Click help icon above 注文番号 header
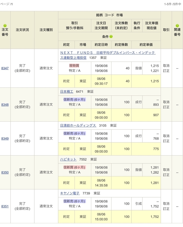183x227 pixels. click(5, 26)
